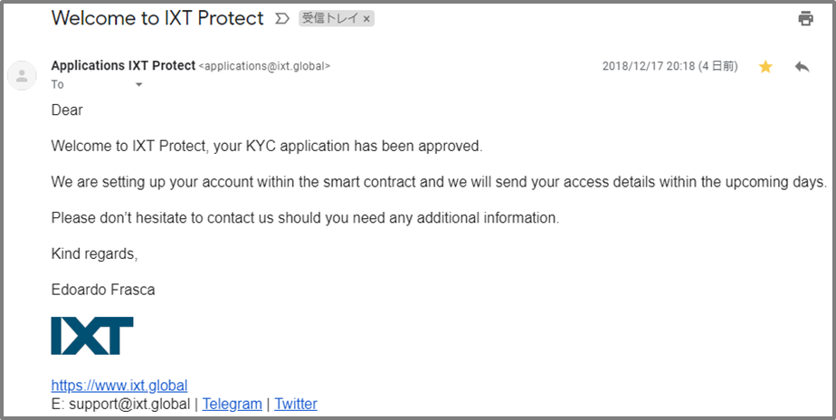Click sender name Applications IXT Protect

(123, 66)
